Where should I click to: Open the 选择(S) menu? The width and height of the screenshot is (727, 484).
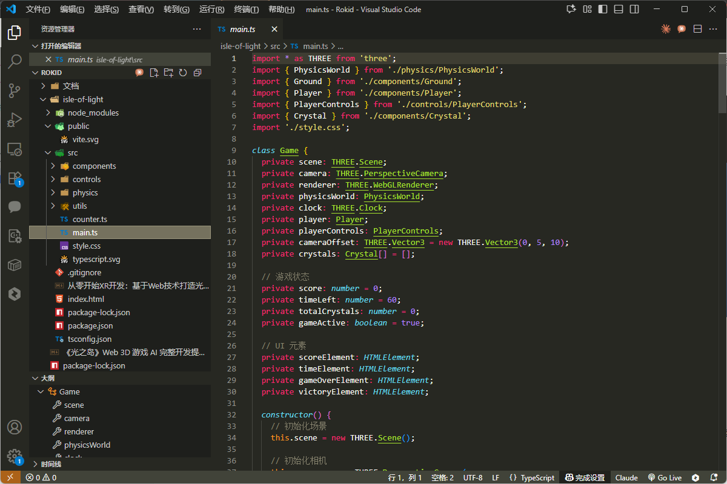[x=107, y=10]
